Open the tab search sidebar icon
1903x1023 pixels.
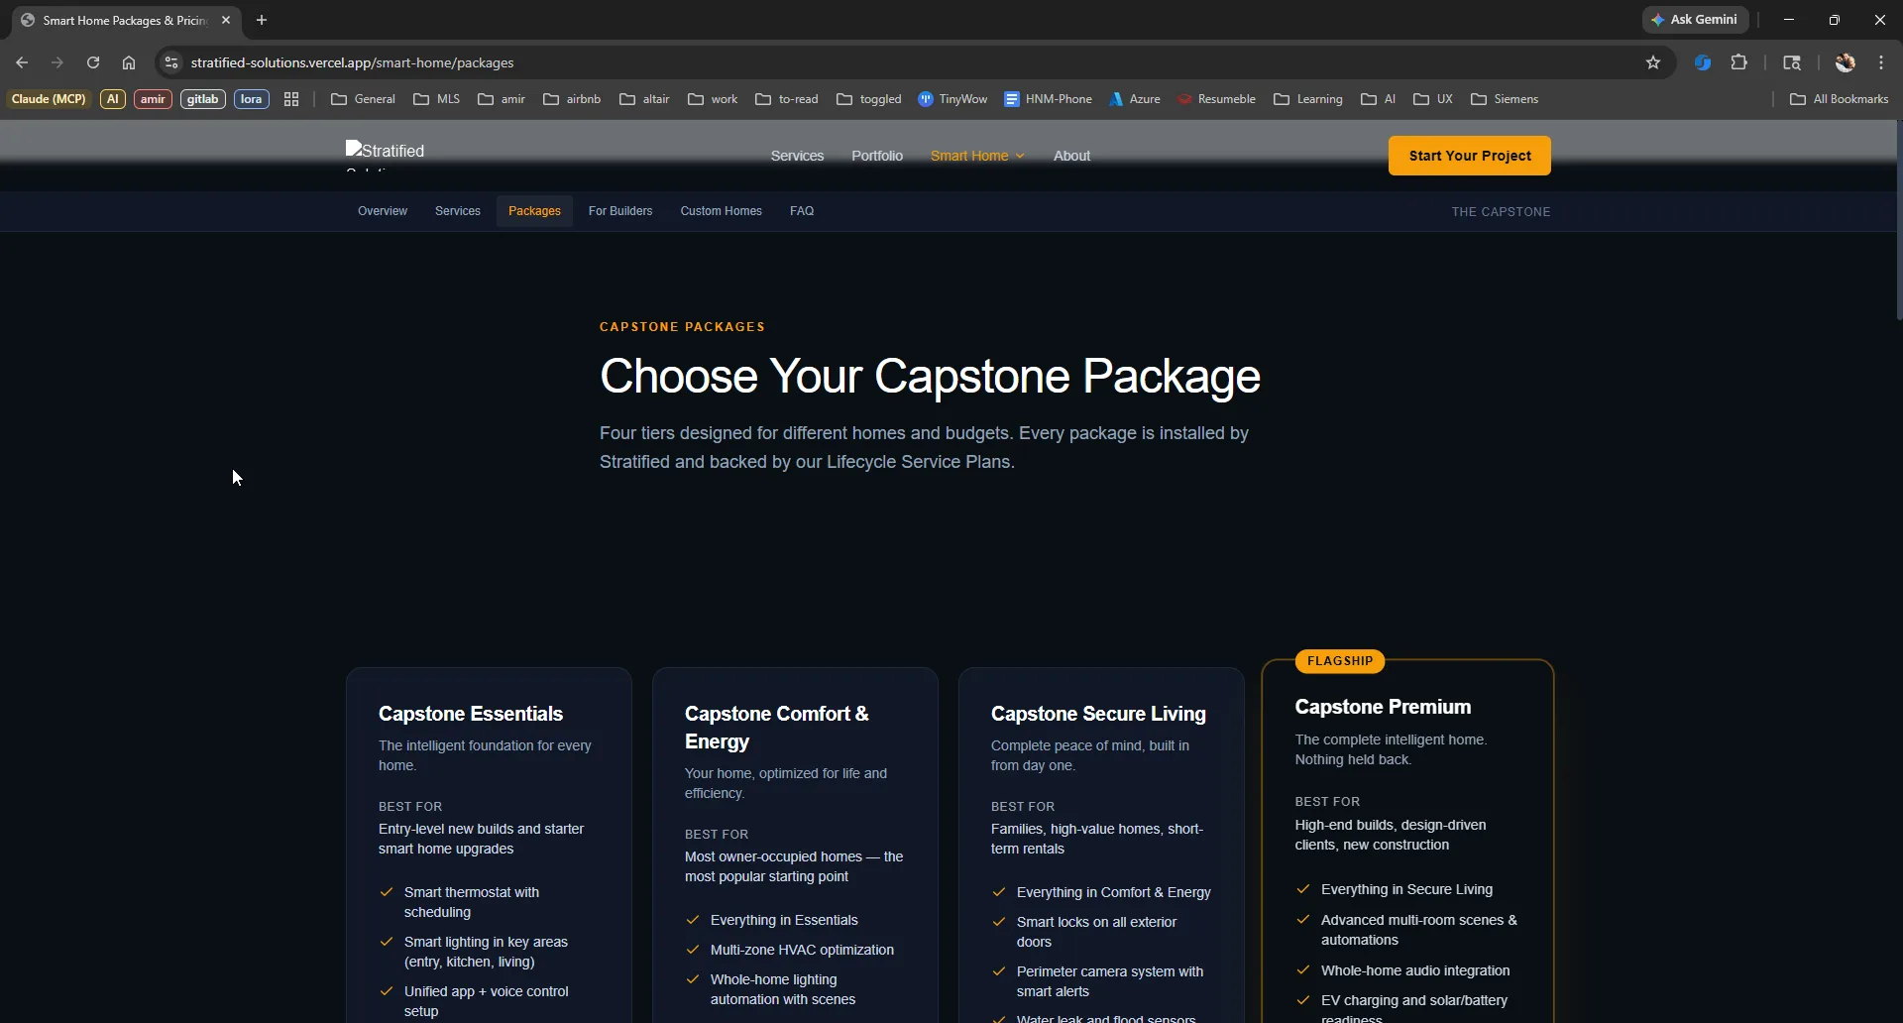pyautogui.click(x=1792, y=62)
